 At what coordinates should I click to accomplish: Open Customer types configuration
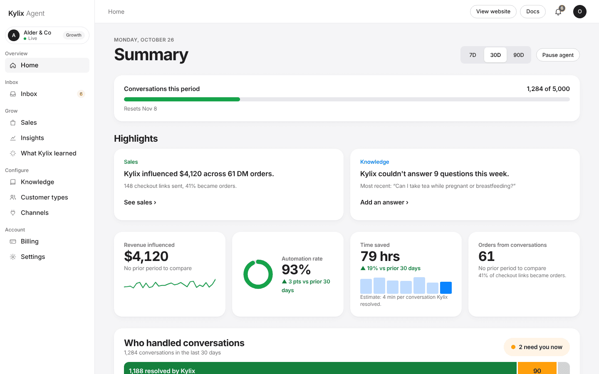[47, 197]
